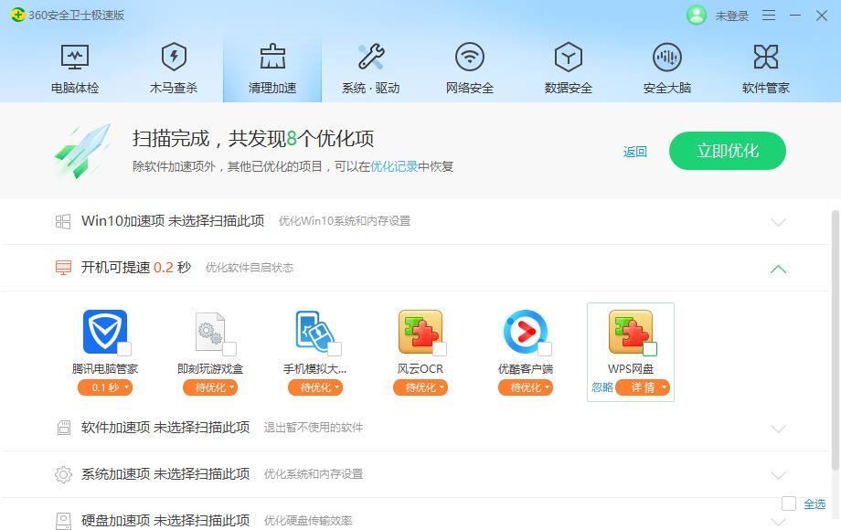Select 木马查杀 from the top navigation
This screenshot has height=530, width=841.
click(174, 64)
